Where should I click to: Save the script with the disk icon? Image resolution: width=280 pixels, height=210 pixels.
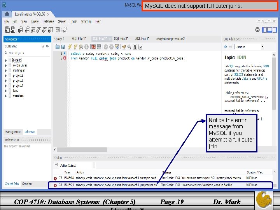pyautogui.click(x=63, y=47)
